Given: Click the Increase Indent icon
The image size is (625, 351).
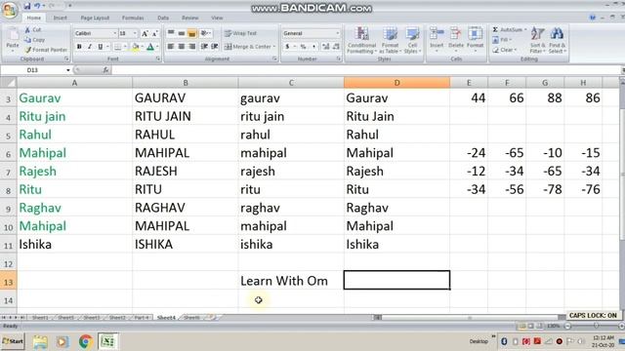Looking at the screenshot, I should tap(215, 47).
